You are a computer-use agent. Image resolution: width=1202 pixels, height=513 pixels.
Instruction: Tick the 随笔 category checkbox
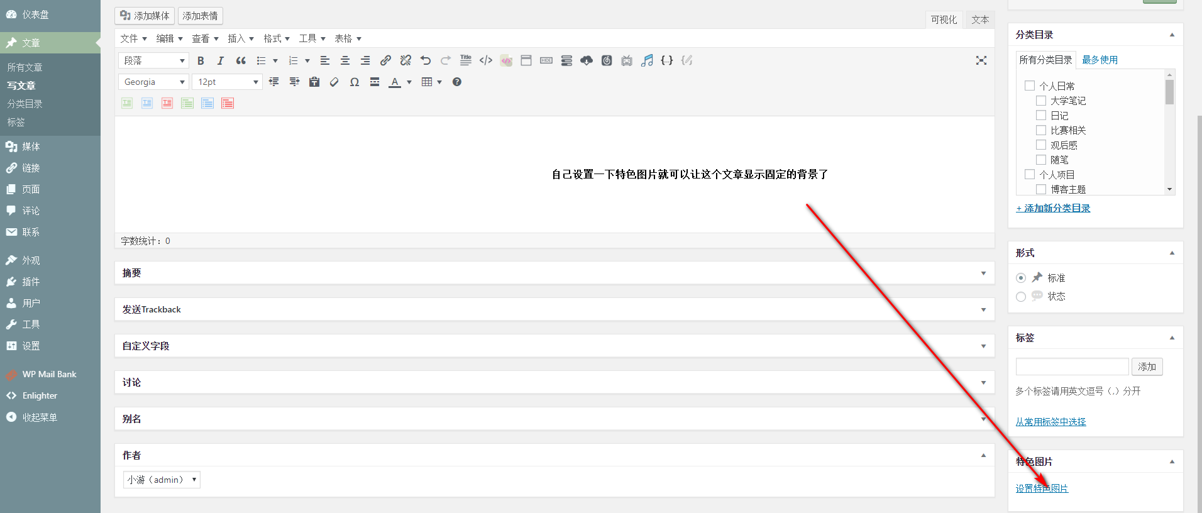[1041, 160]
